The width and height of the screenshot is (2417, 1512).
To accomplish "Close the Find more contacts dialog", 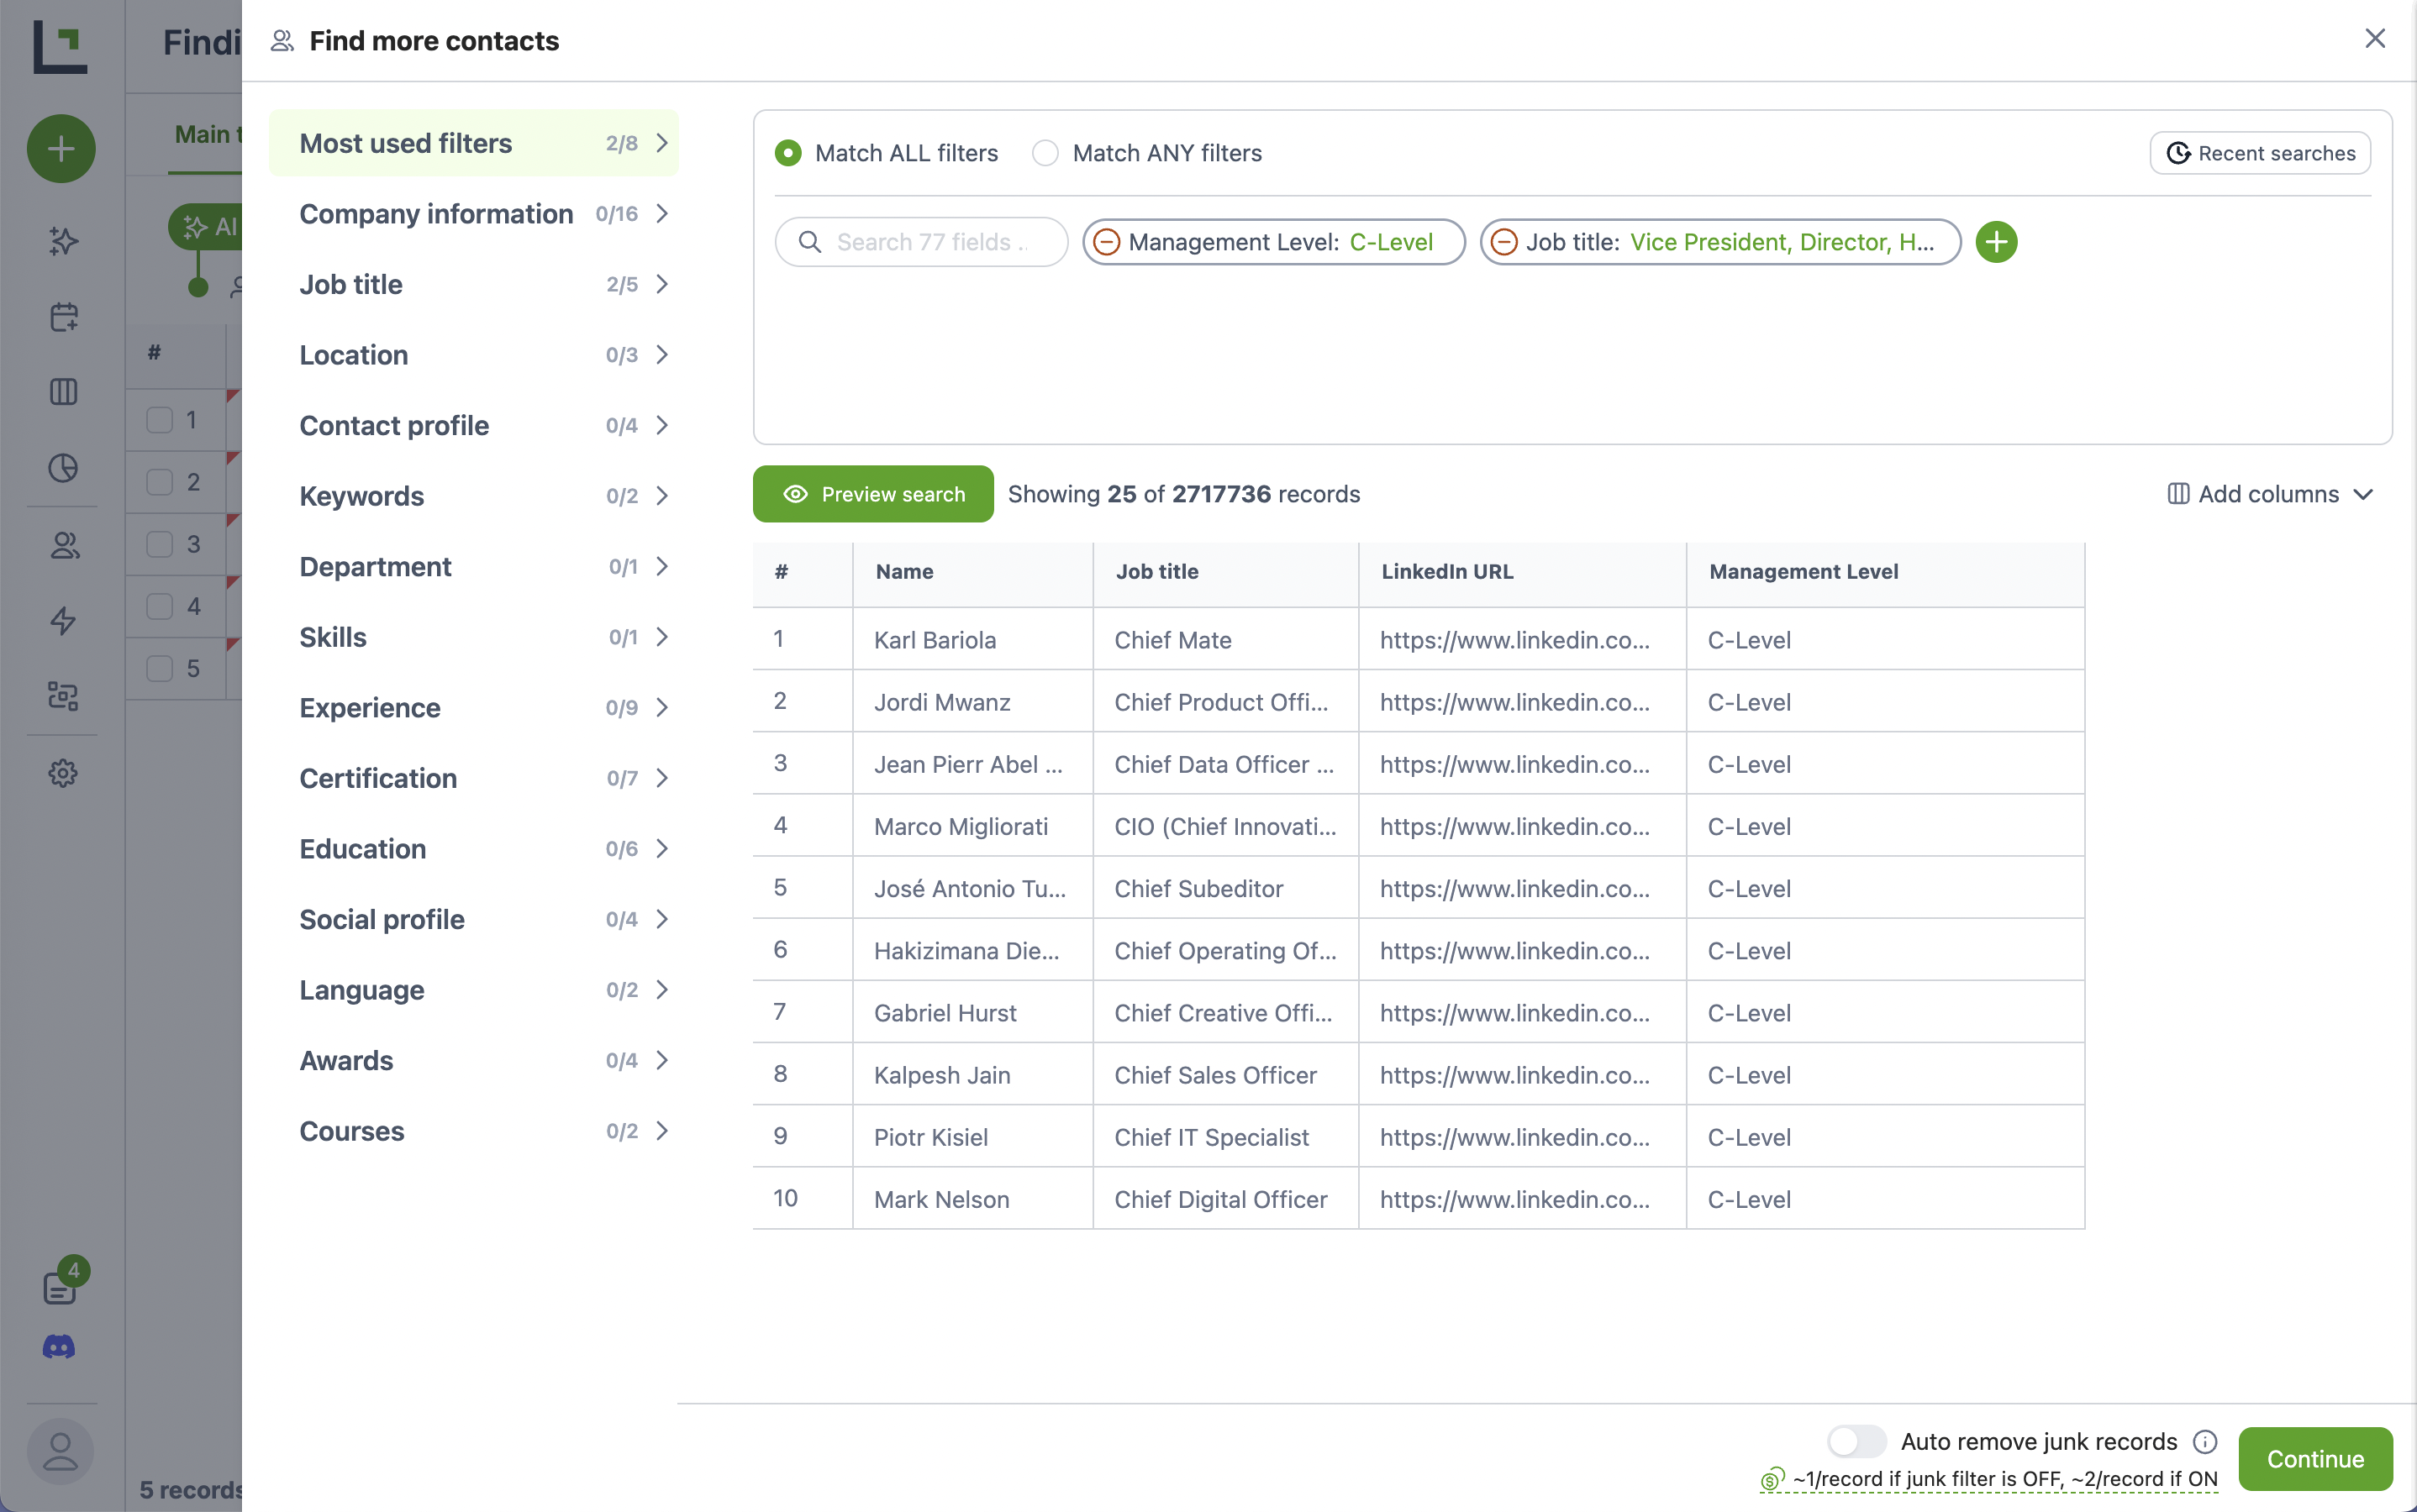I will click(x=2375, y=39).
